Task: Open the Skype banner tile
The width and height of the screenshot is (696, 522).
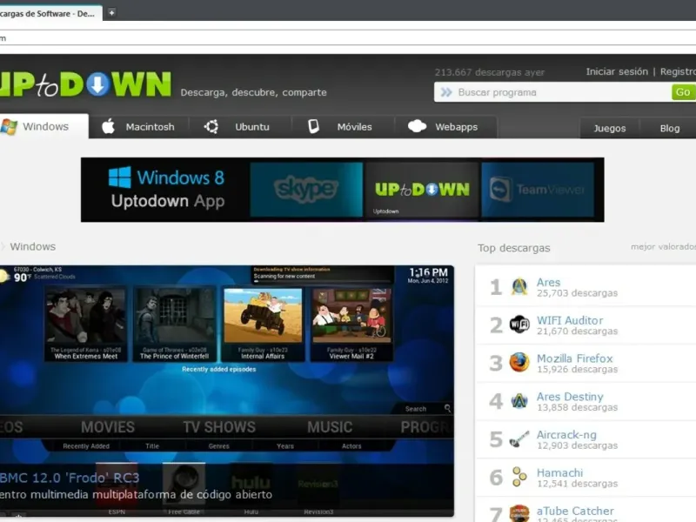Action: tap(306, 190)
